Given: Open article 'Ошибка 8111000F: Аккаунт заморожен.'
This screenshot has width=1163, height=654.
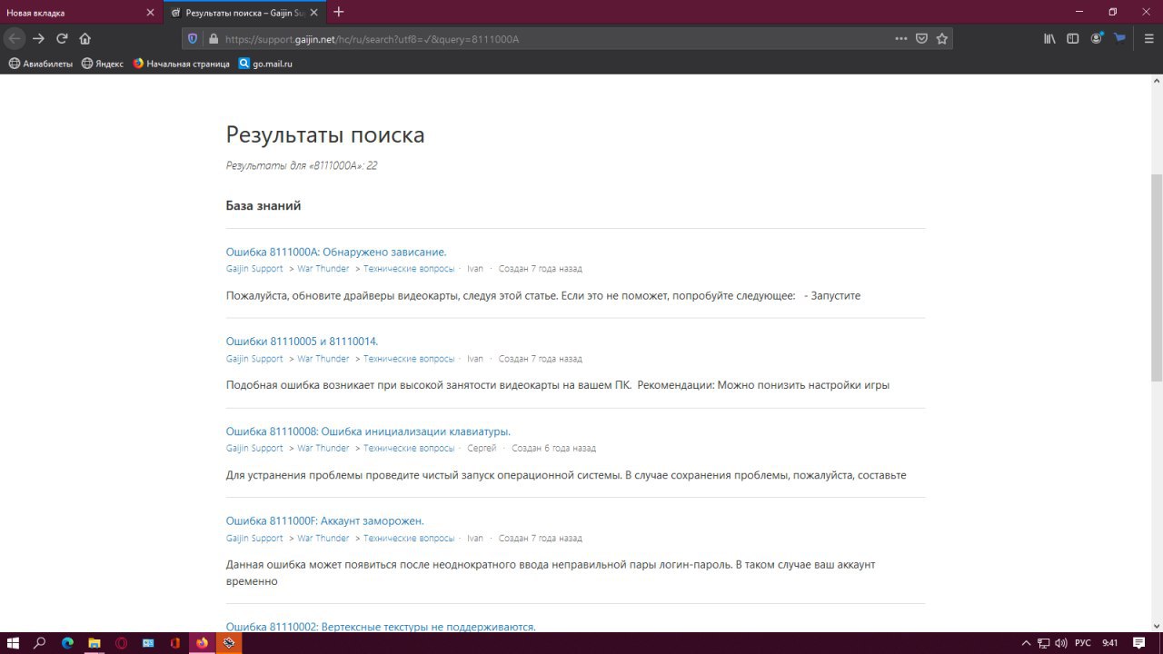Looking at the screenshot, I should click(325, 520).
